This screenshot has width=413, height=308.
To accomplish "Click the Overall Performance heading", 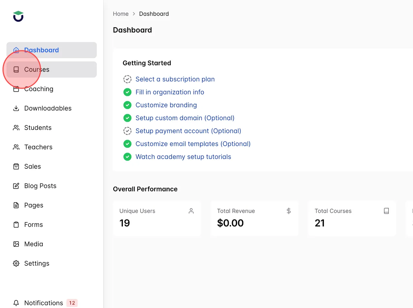I will [145, 189].
